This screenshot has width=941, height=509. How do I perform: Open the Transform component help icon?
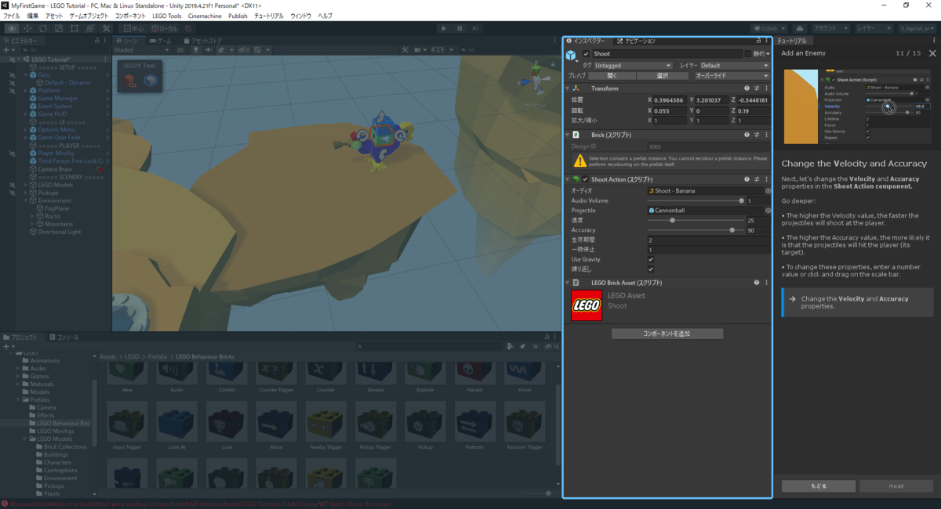746,88
